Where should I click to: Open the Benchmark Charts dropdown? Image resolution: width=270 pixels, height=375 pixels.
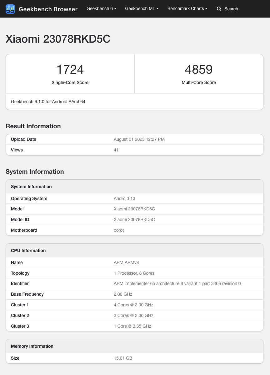(187, 8)
